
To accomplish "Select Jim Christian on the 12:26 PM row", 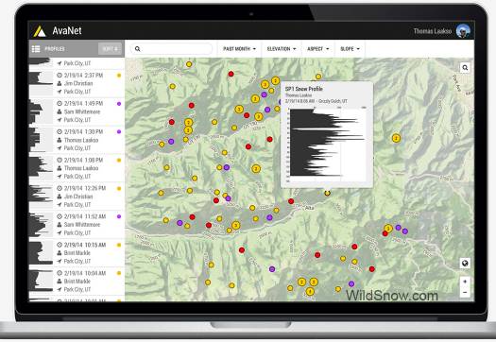I will pos(78,197).
